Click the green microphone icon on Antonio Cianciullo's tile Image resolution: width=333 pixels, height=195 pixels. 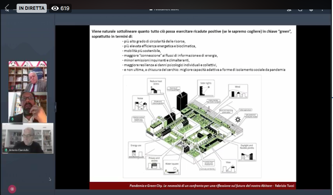(6, 150)
